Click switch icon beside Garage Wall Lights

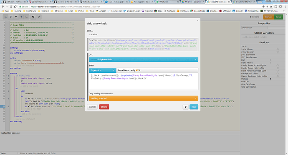pos(278,74)
